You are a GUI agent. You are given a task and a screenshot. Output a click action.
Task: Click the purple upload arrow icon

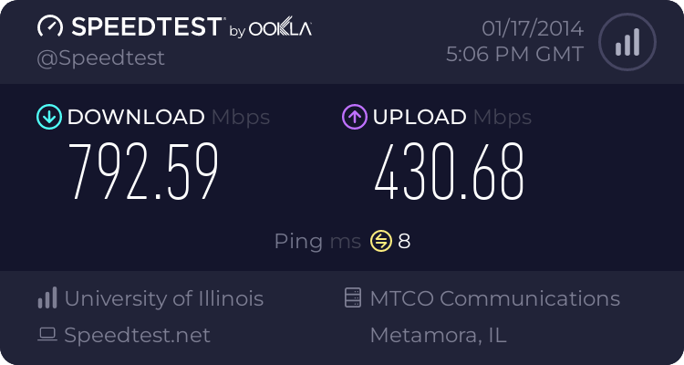pyautogui.click(x=355, y=117)
